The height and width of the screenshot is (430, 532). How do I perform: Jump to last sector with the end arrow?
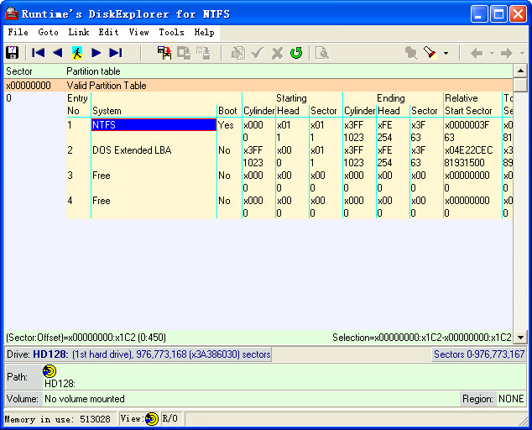point(116,53)
